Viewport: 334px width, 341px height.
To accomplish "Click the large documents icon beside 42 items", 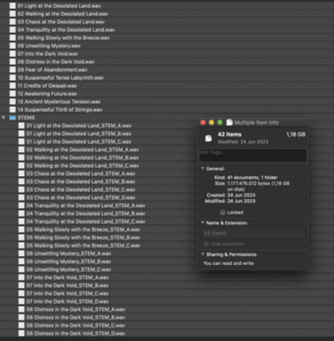I will (x=209, y=138).
